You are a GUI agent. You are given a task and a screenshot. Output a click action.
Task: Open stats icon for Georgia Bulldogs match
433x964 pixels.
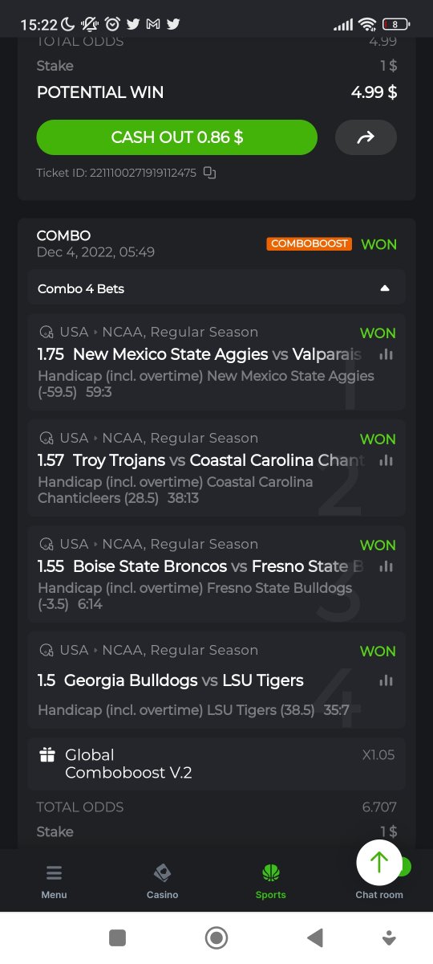(386, 680)
